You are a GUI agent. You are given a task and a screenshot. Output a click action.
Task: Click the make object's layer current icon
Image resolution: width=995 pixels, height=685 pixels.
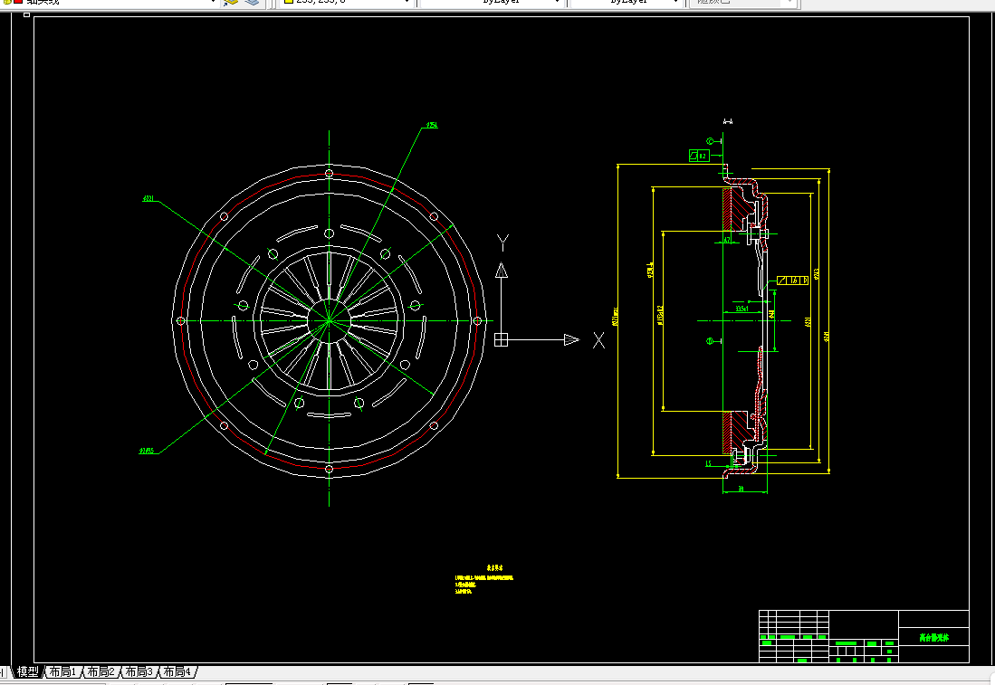pyautogui.click(x=230, y=3)
